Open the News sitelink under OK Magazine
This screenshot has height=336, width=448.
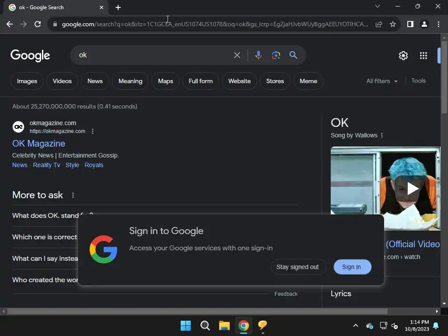[x=20, y=165]
